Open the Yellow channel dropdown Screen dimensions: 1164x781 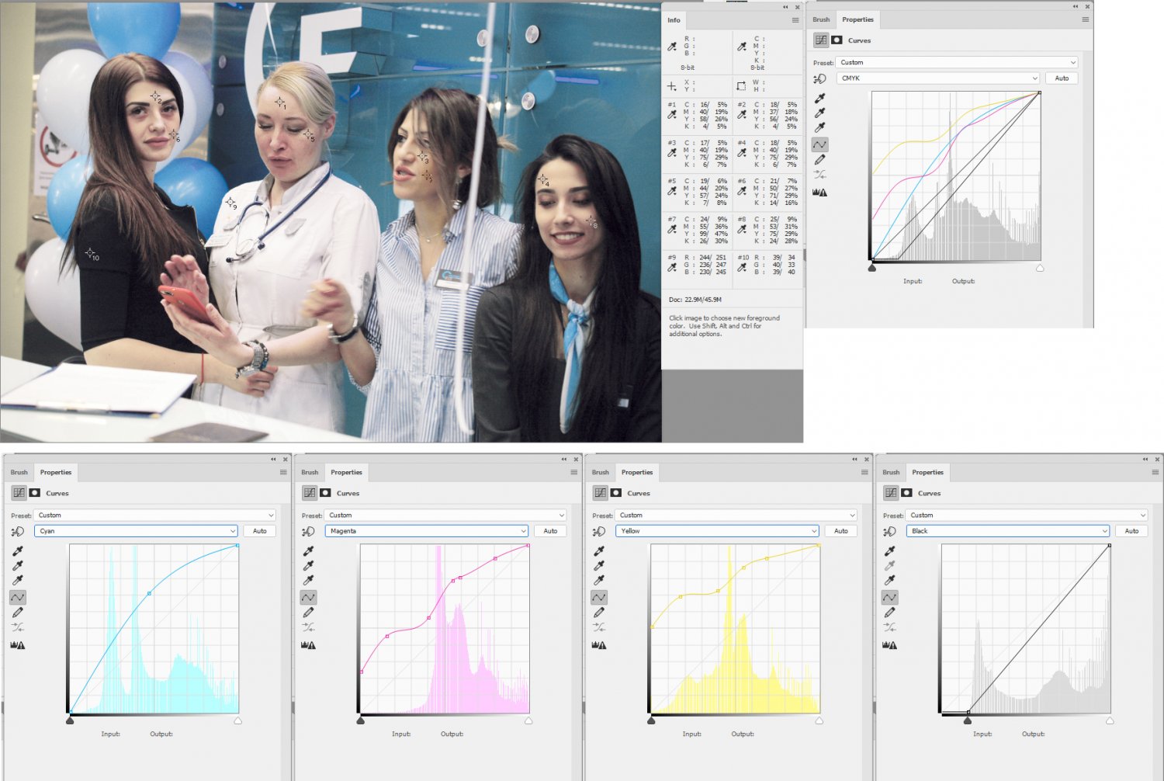point(717,531)
